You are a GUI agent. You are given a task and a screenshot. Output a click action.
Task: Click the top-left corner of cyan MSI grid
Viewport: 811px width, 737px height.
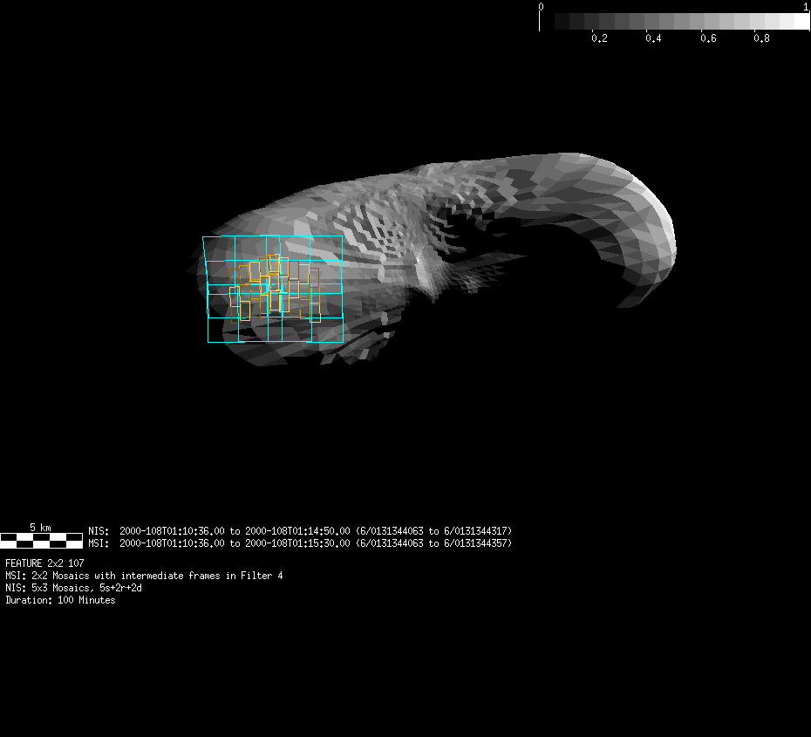[x=203, y=237]
